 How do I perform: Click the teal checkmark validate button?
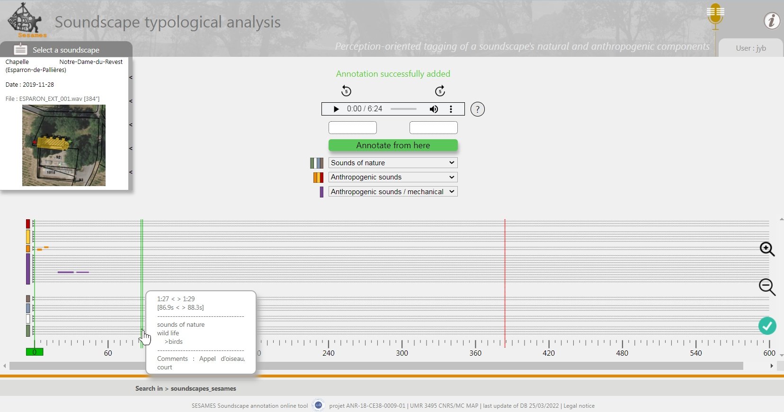767,326
